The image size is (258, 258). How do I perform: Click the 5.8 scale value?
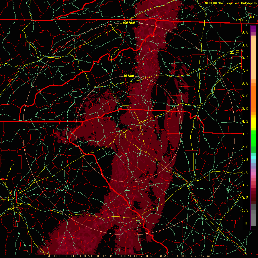pyautogui.click(x=245, y=96)
